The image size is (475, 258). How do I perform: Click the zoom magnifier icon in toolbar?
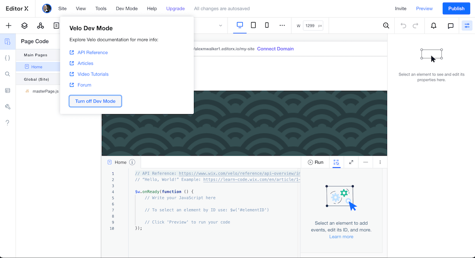pyautogui.click(x=386, y=25)
